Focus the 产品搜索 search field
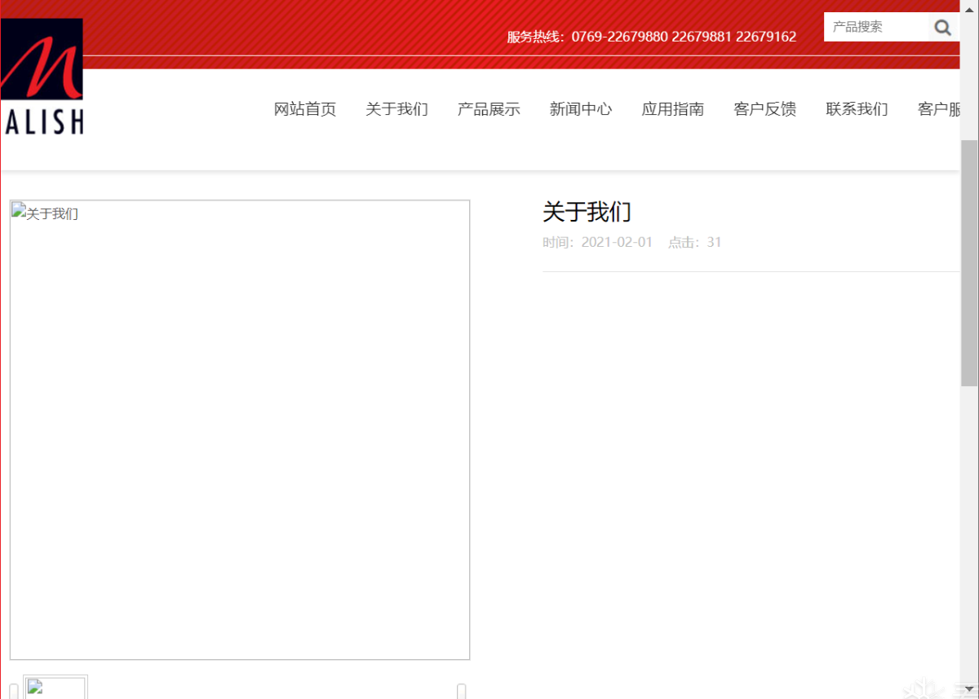 876,27
